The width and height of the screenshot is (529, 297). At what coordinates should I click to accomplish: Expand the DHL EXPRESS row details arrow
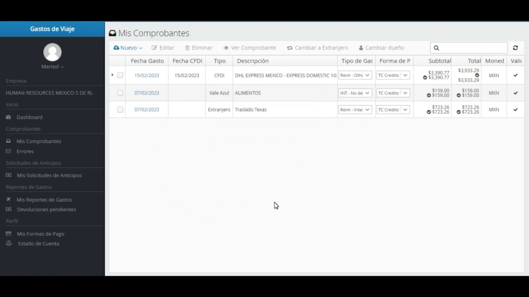coord(112,75)
